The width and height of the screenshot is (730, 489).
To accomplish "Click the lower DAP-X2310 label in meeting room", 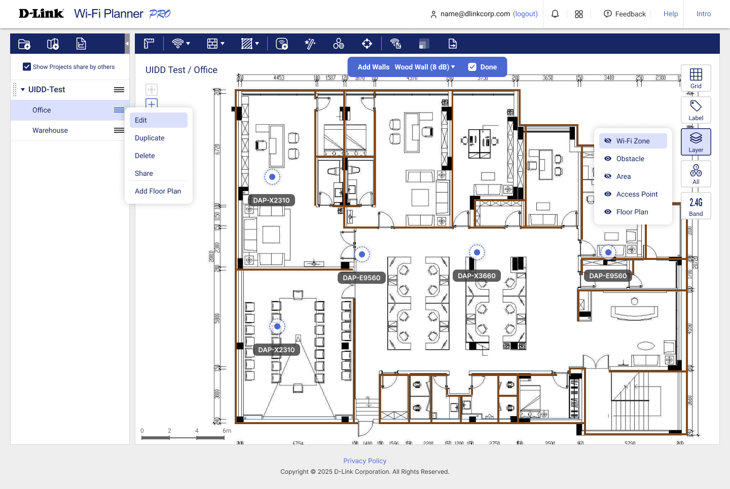I will pyautogui.click(x=276, y=350).
